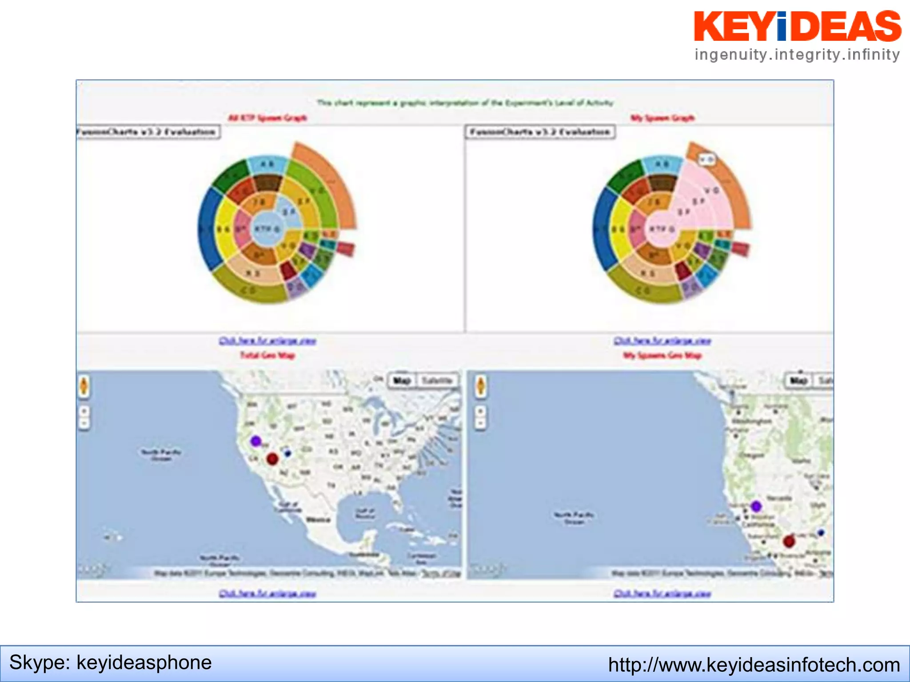Screen dimensions: 910x682
Task: Click the Skype: keyideasphone footer text
Action: pos(110,662)
